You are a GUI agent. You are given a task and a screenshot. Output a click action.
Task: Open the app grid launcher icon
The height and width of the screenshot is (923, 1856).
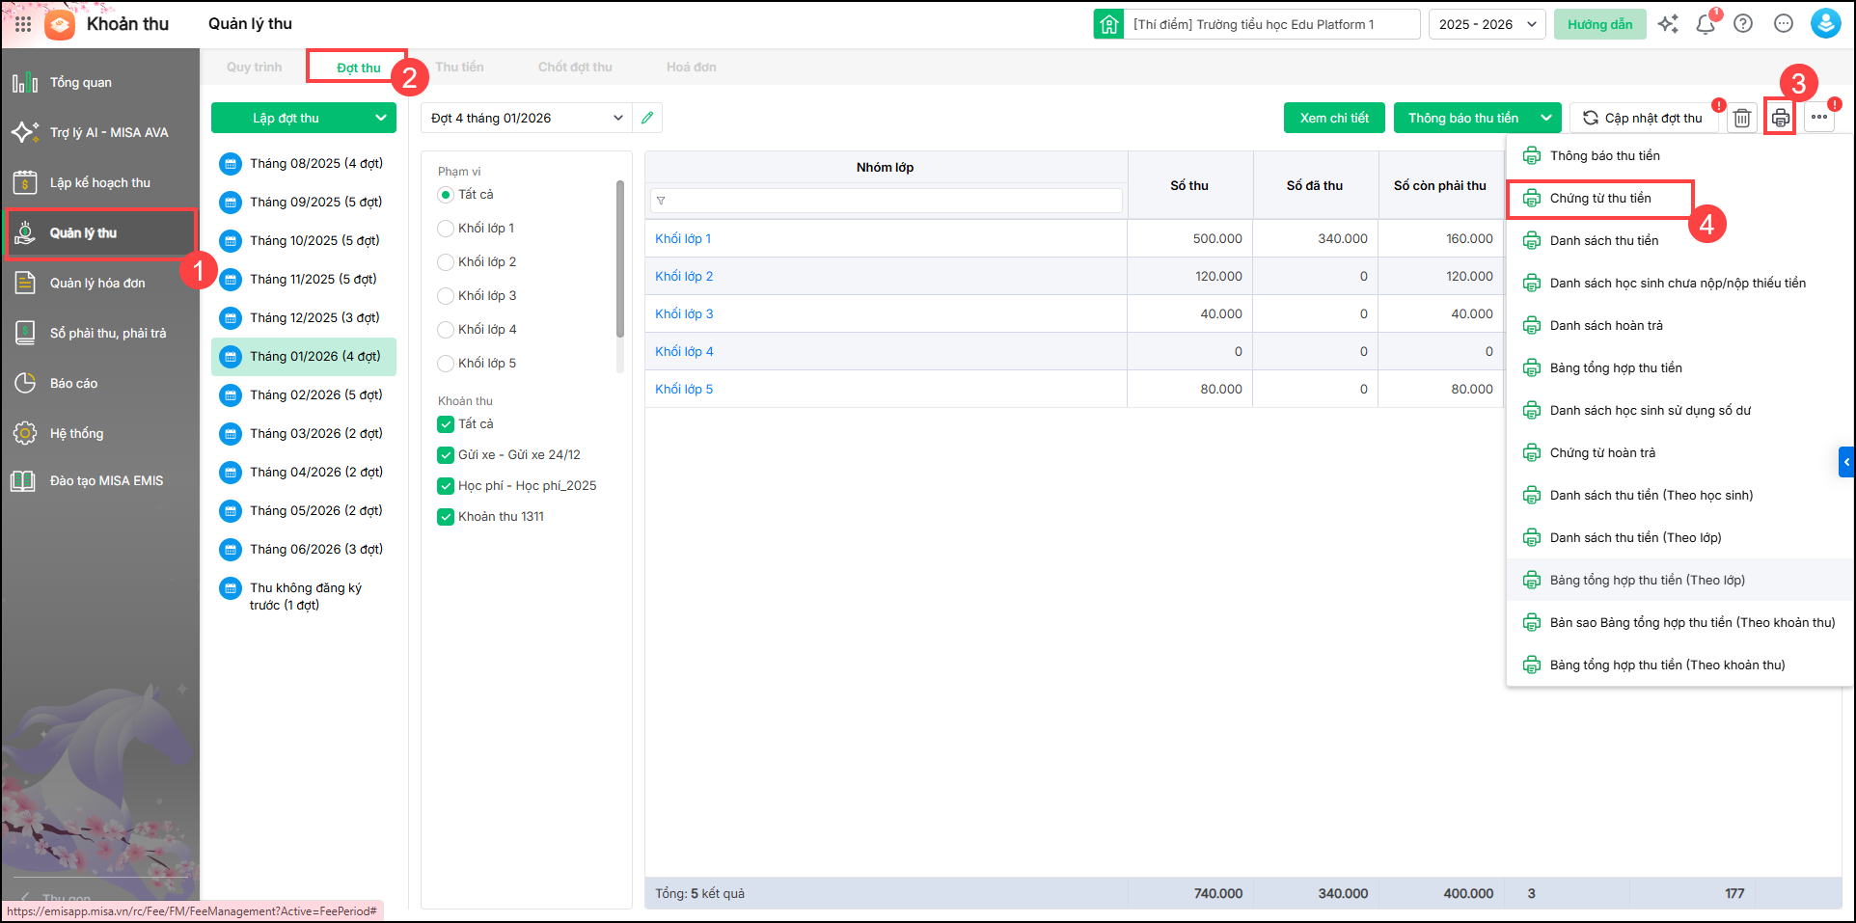(x=23, y=24)
